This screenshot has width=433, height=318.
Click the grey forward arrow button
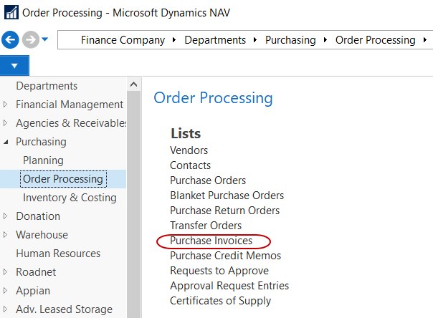pos(29,40)
